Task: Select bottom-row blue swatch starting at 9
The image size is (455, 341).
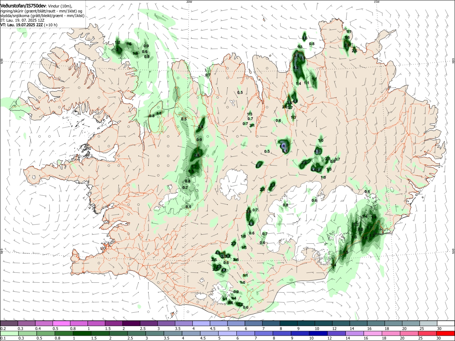Action: [300, 333]
